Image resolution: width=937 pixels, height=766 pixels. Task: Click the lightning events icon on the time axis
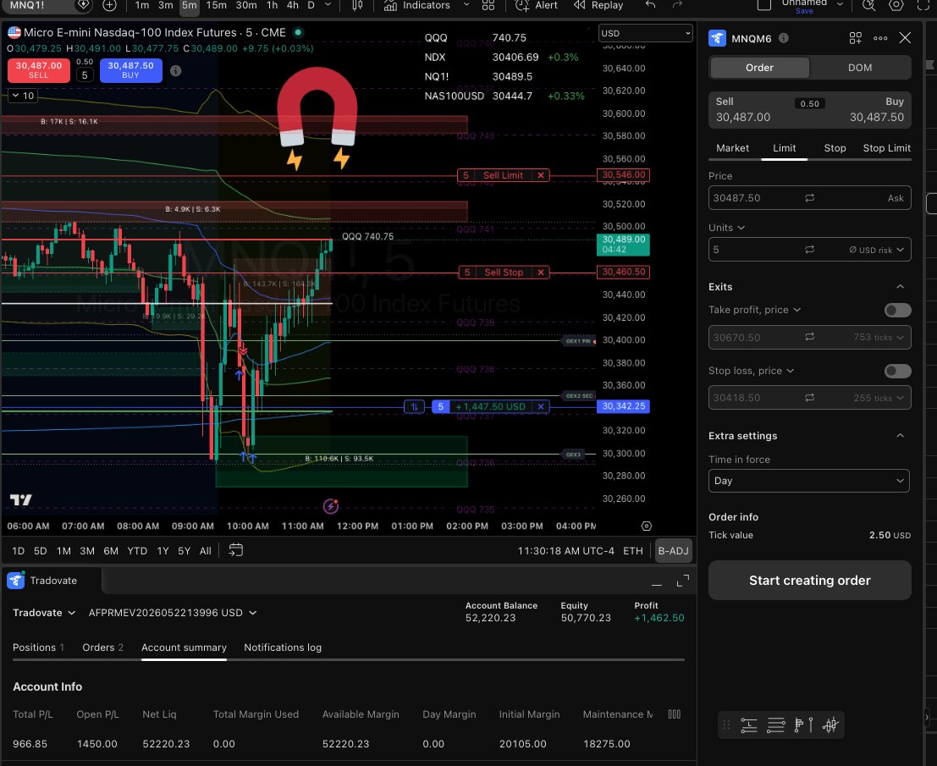(330, 507)
